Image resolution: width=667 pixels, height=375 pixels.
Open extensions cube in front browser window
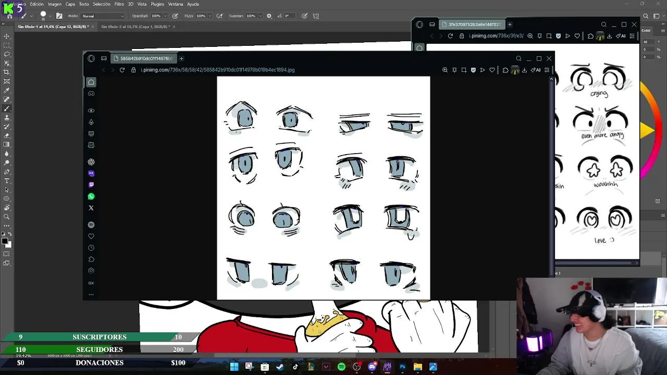coord(505,70)
